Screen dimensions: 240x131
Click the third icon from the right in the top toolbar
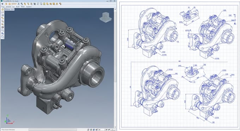pyautogui.click(x=54, y=4)
